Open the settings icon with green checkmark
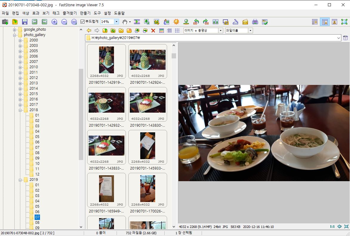 pos(265,22)
